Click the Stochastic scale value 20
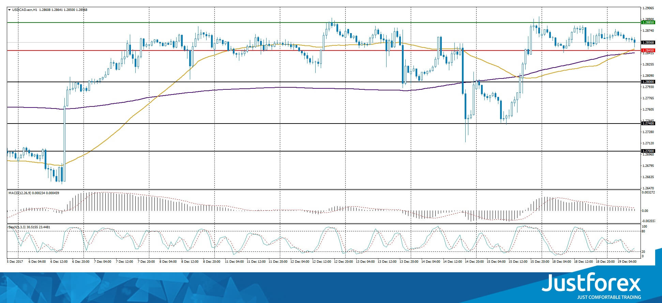The image size is (662, 303). [x=643, y=252]
